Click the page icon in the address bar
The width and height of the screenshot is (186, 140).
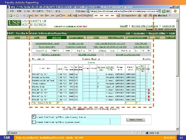(x=88, y=11)
